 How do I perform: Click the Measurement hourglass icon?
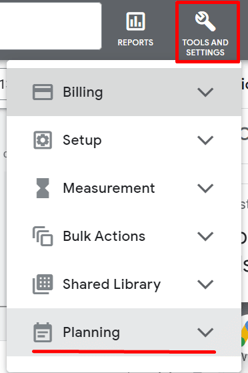(43, 188)
